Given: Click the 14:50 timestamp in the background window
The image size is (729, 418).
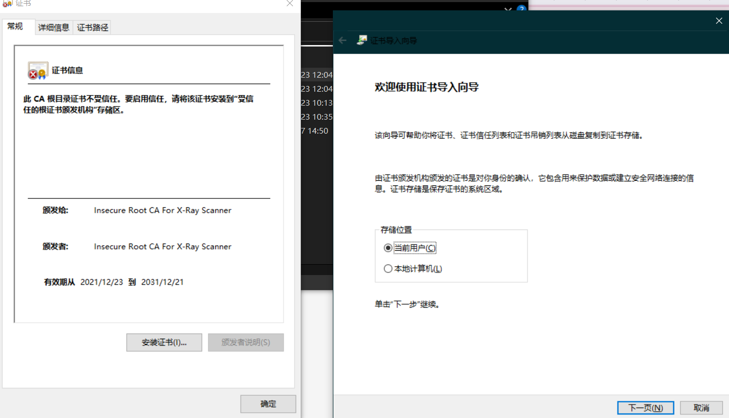Looking at the screenshot, I should coord(315,131).
